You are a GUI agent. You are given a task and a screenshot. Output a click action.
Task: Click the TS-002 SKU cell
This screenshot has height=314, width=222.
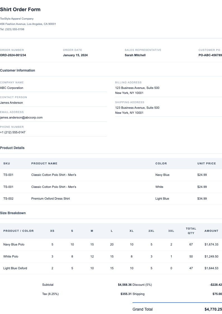pos(8,199)
